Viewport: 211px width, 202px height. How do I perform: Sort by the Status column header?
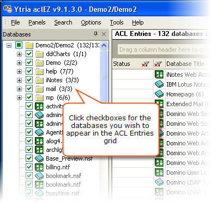122,64
